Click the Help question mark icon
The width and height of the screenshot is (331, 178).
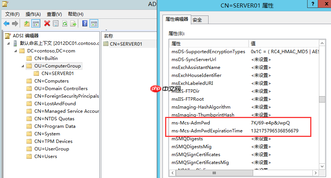85,24
